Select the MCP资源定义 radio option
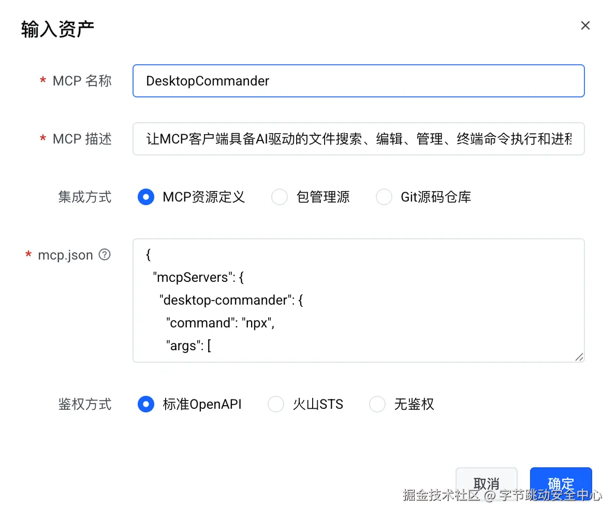 [x=146, y=197]
